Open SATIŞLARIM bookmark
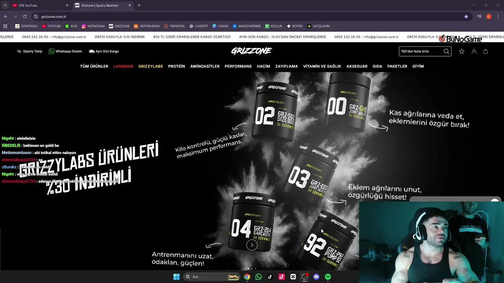The height and width of the screenshot is (283, 504). coord(318,26)
